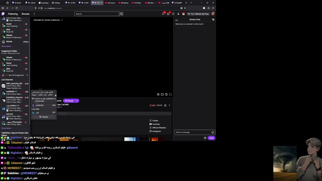322x181 pixels.
Task: Click the 1:01:31 stream uptime
Action: 159,105
